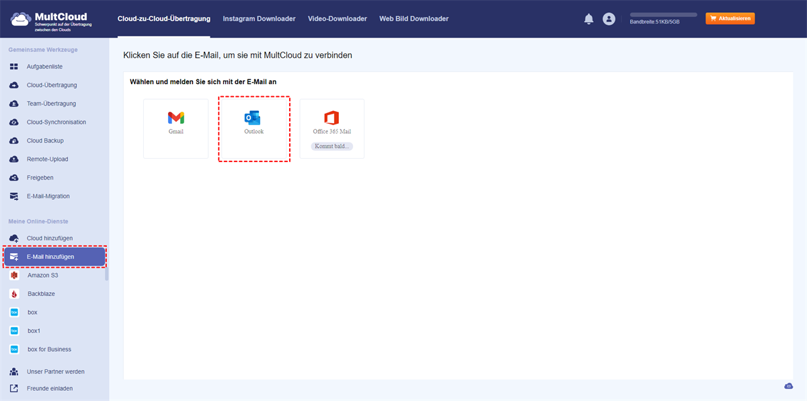This screenshot has height=401, width=807.
Task: Click the Unser Partner werden icon
Action: (13, 371)
